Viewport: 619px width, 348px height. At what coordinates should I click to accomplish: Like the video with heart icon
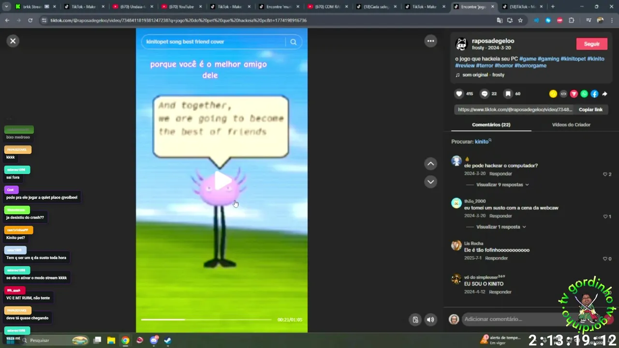pyautogui.click(x=459, y=94)
